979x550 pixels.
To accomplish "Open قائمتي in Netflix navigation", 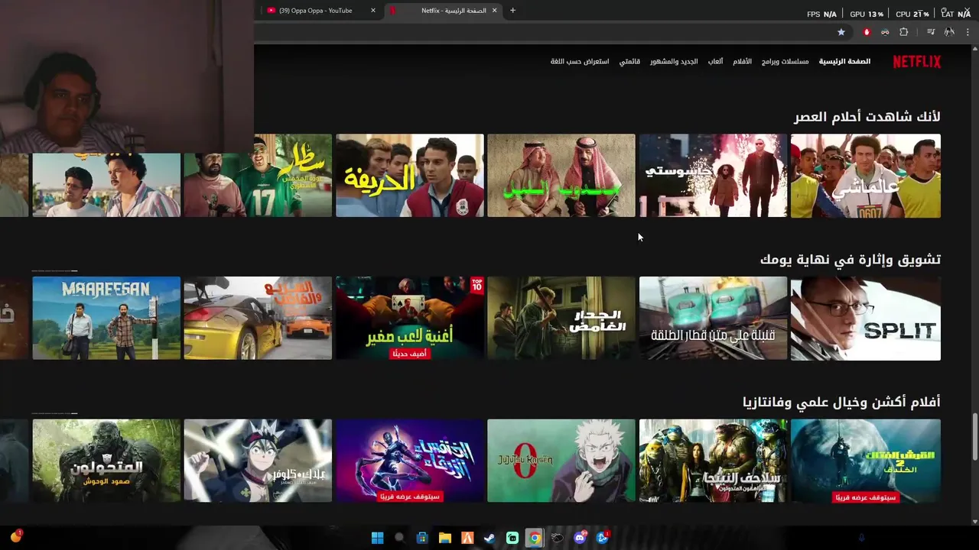I will (629, 61).
